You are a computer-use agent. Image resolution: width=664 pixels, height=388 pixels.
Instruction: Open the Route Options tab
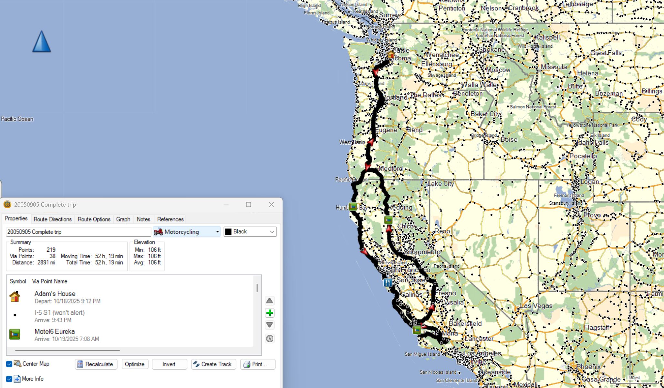94,219
